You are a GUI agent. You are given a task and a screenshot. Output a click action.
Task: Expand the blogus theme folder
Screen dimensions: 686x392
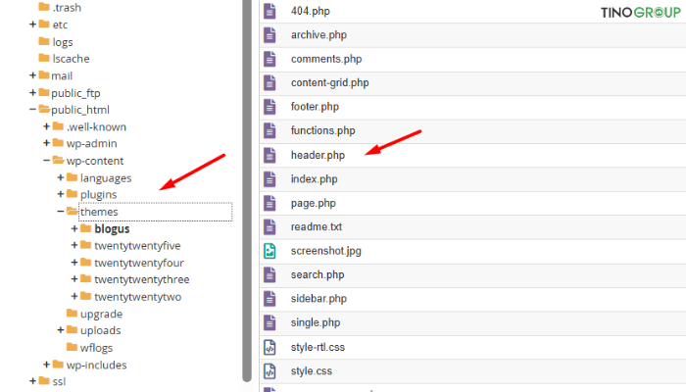[x=74, y=228]
